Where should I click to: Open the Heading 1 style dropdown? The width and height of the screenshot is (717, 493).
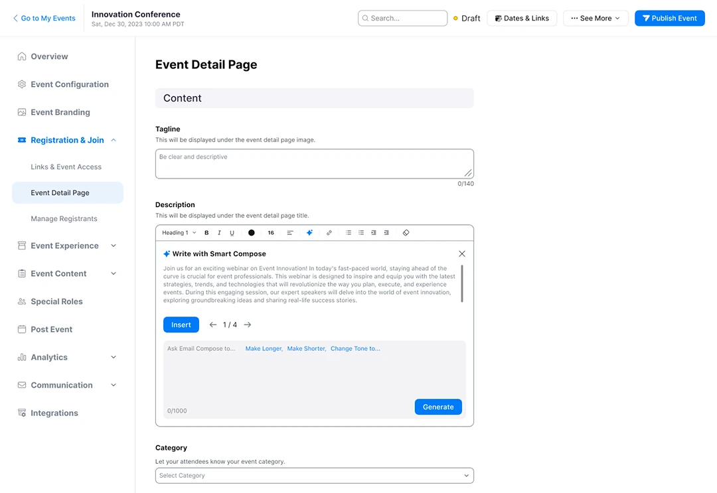tap(179, 233)
